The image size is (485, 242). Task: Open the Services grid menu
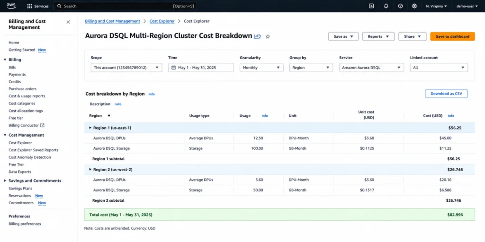(38, 6)
